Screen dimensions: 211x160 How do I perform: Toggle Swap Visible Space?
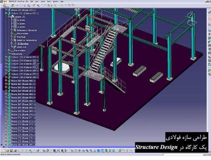pos(114,151)
